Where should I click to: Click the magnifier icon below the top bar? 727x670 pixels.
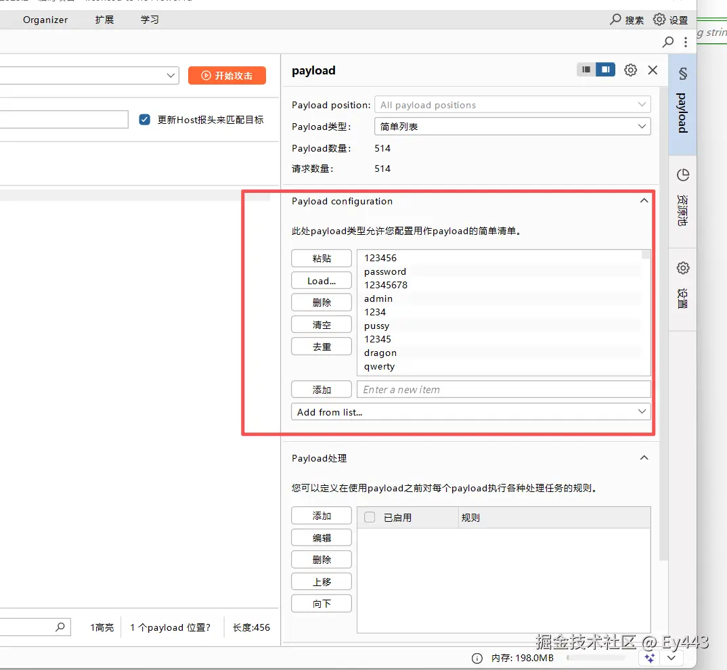pos(667,42)
